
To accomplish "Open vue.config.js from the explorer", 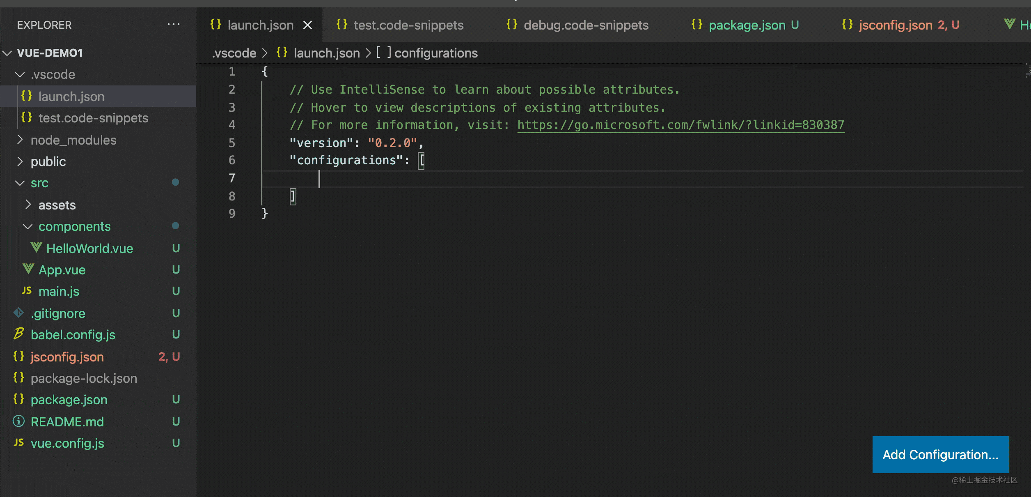I will [67, 443].
